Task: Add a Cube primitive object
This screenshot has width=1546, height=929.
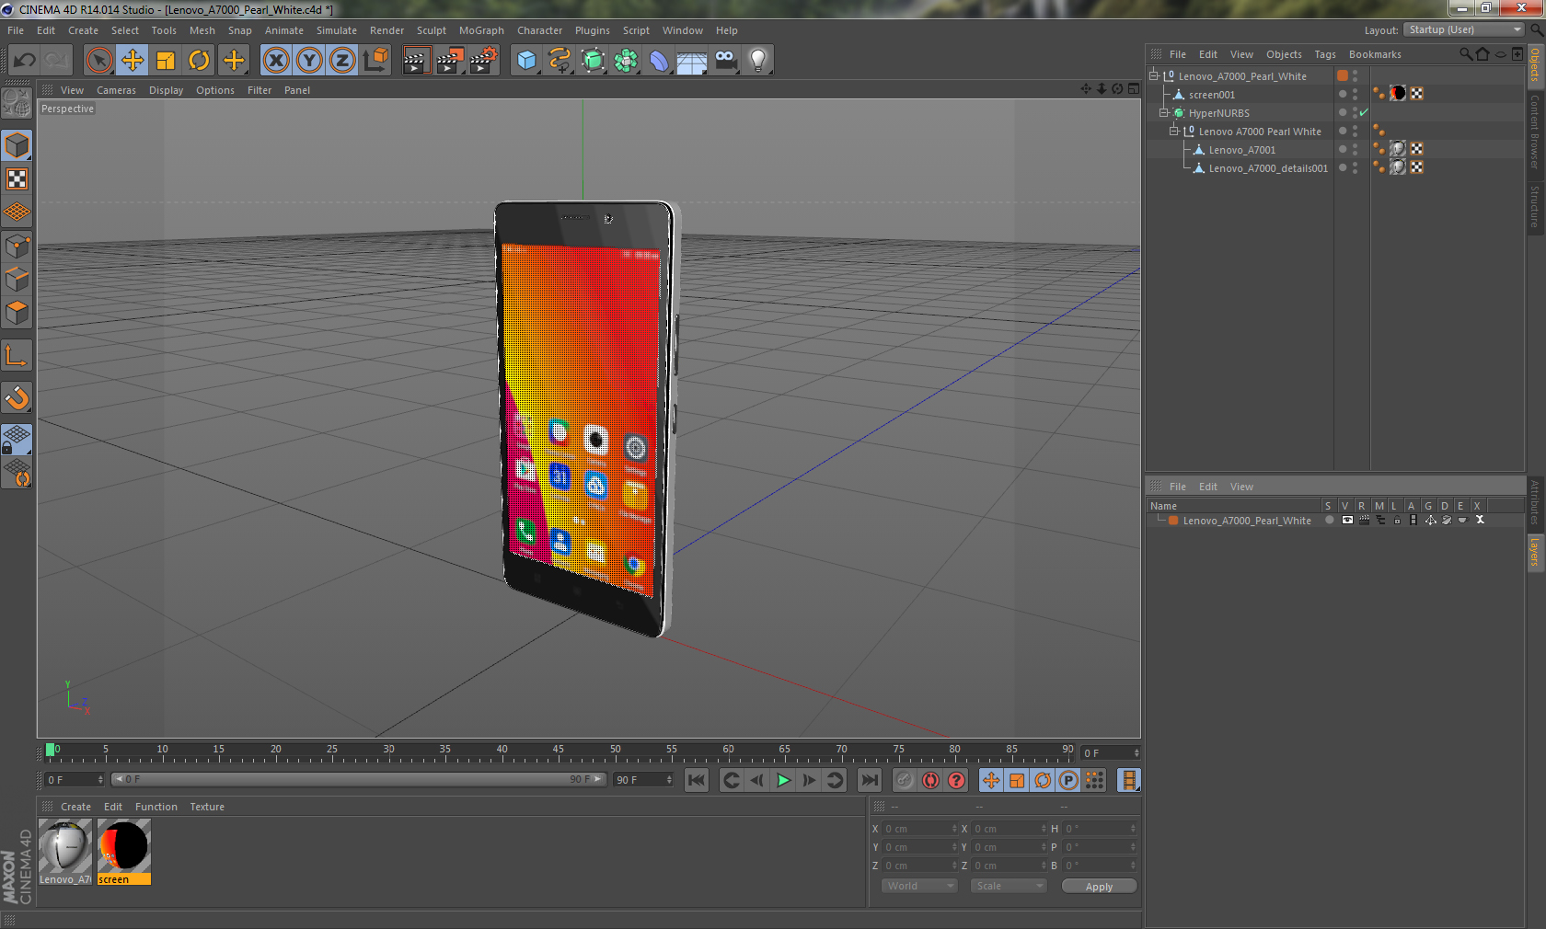Action: click(x=526, y=61)
